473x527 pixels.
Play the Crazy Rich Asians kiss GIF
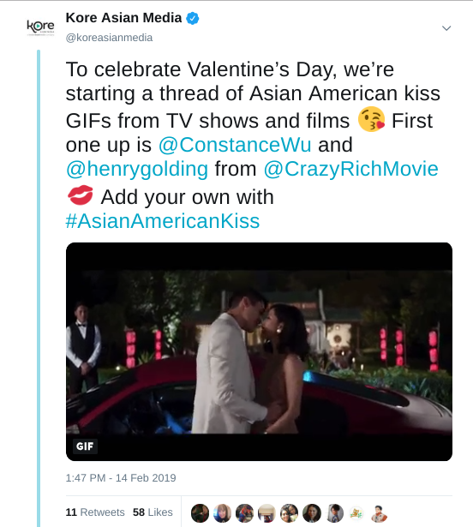click(x=259, y=351)
